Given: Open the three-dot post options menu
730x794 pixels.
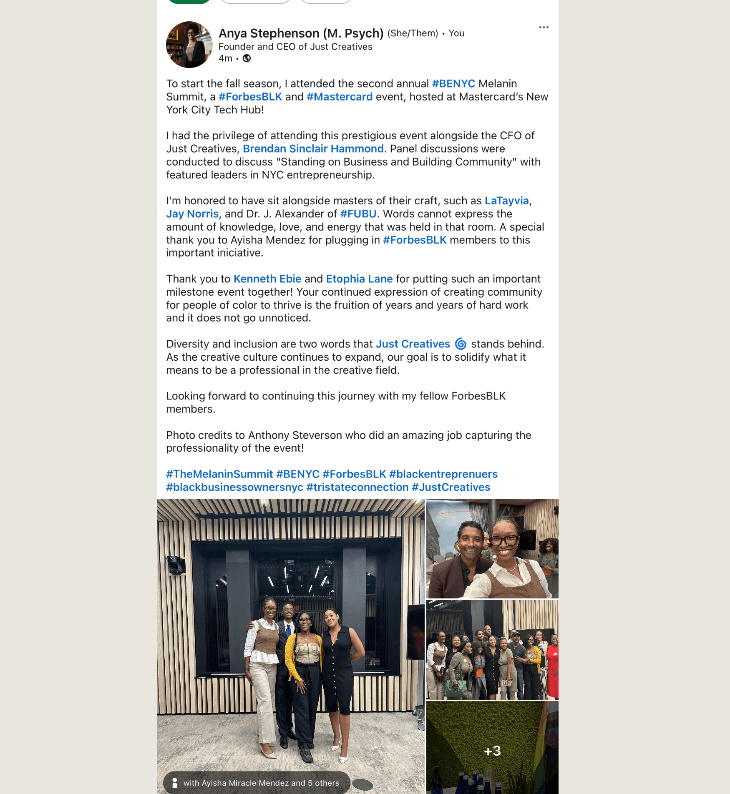Looking at the screenshot, I should click(544, 28).
